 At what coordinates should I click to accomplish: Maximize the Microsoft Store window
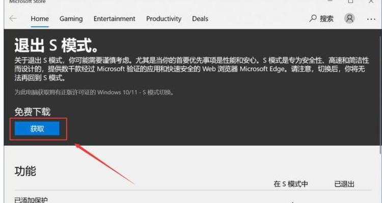[350, 2]
